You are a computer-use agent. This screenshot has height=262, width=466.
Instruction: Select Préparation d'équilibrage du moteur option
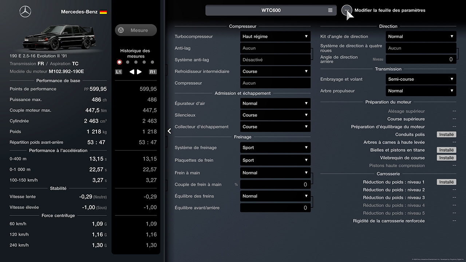(388, 127)
